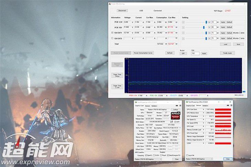Toggle the UEFI checkbox in GPU-Z
This screenshot has width=251, height=167.
175,122
